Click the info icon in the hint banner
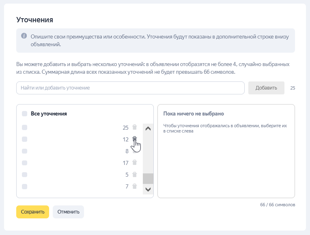310x235 pixels. pos(24,36)
